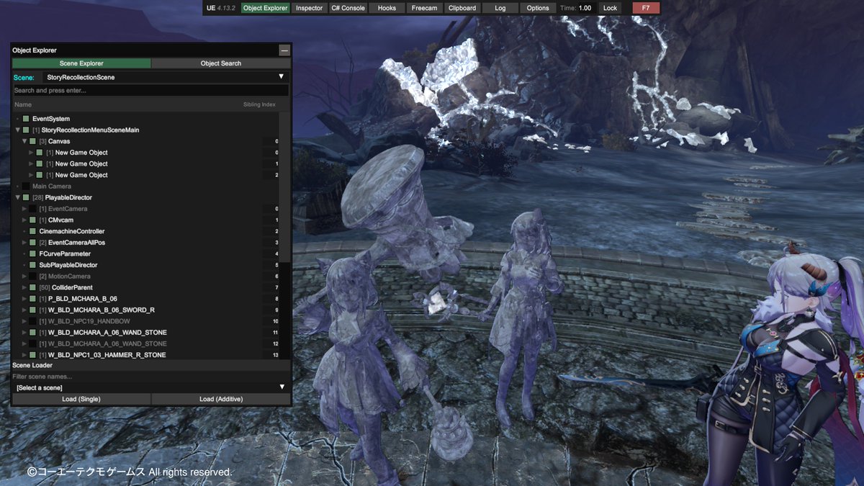Select the SubPlayableDirector object name

[x=68, y=265]
